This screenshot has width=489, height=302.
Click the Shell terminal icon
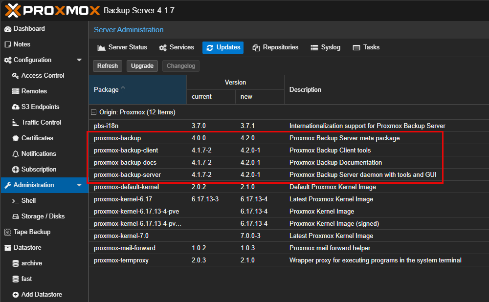pos(16,201)
